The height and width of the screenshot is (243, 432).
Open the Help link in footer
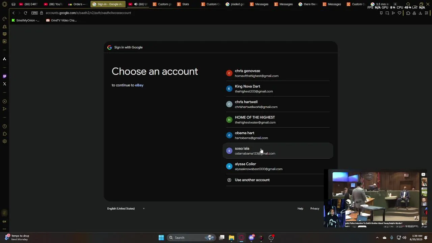click(x=300, y=209)
